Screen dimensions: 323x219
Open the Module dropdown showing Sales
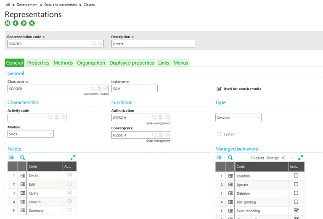30,134
